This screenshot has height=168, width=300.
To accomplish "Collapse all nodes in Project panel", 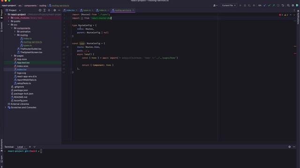I will click(49, 10).
